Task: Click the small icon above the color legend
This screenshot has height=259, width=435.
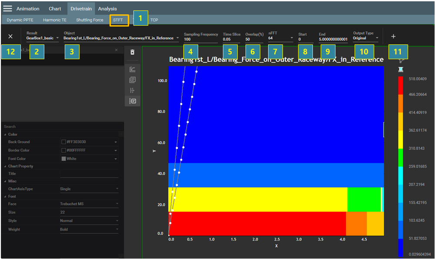Action: coord(400,69)
